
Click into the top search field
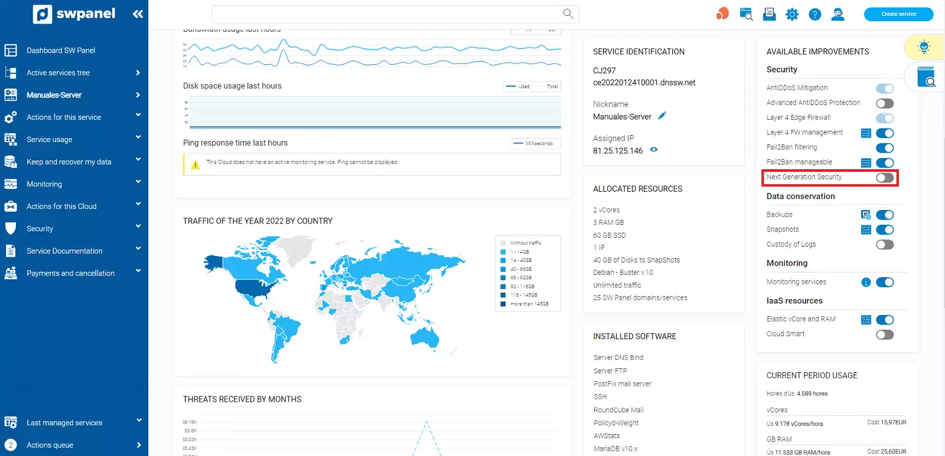pyautogui.click(x=384, y=14)
